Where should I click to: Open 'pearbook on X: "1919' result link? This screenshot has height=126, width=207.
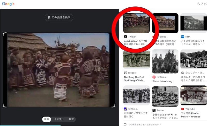click(x=135, y=43)
